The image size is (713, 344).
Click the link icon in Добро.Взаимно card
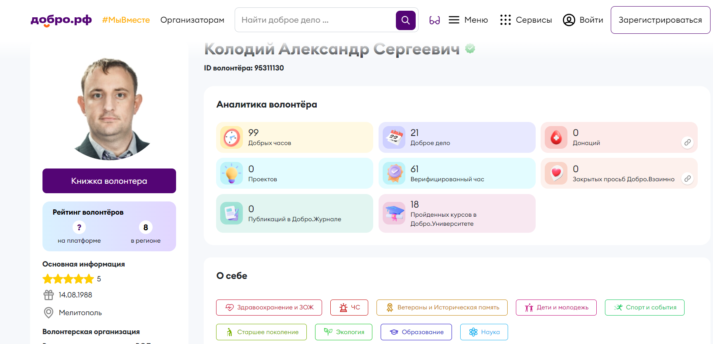(x=687, y=179)
